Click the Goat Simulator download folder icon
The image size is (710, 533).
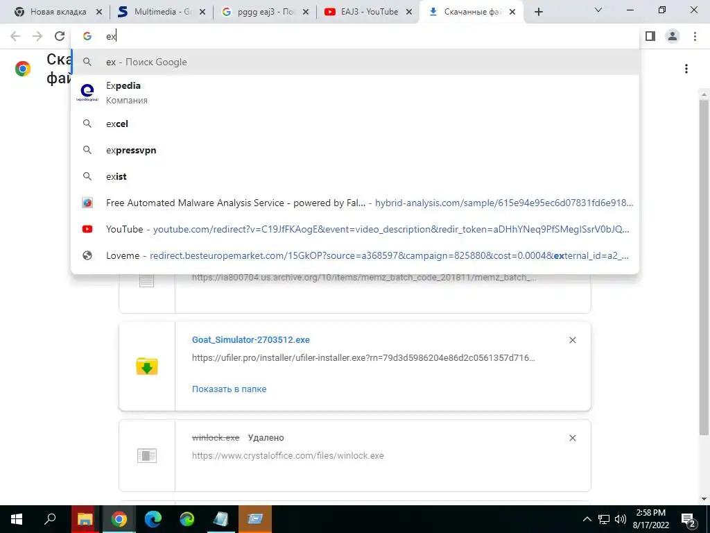point(147,366)
